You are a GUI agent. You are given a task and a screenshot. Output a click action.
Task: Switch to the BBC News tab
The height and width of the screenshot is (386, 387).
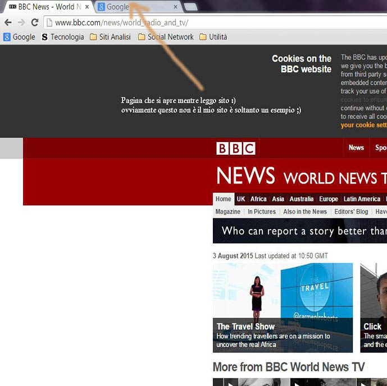(x=48, y=7)
